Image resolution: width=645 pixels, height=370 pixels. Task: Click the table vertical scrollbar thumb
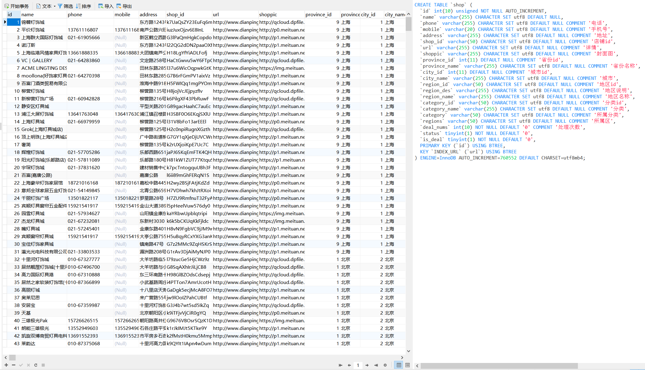(x=408, y=24)
